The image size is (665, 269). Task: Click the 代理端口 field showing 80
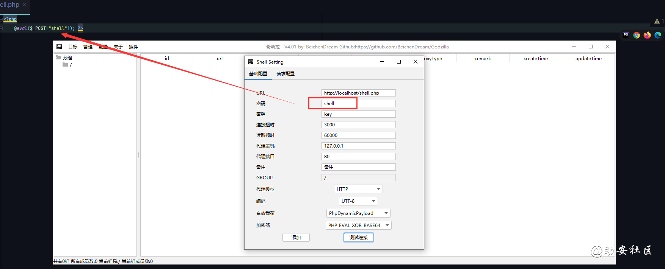[x=358, y=156]
